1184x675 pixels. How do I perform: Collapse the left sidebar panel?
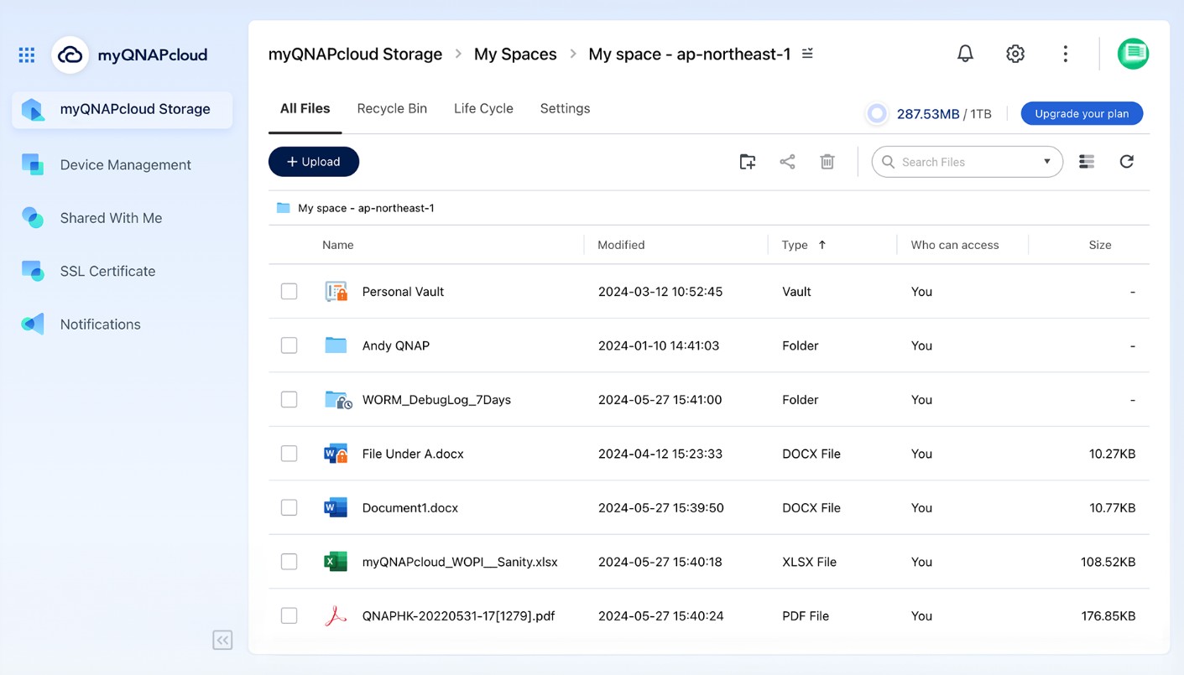(x=222, y=640)
